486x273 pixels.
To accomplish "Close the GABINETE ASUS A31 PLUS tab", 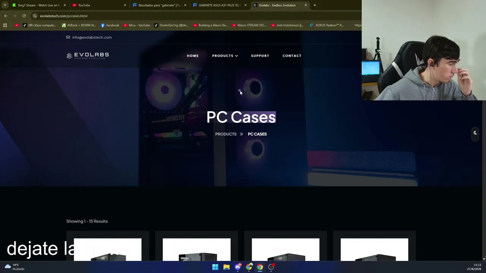I will 245,5.
